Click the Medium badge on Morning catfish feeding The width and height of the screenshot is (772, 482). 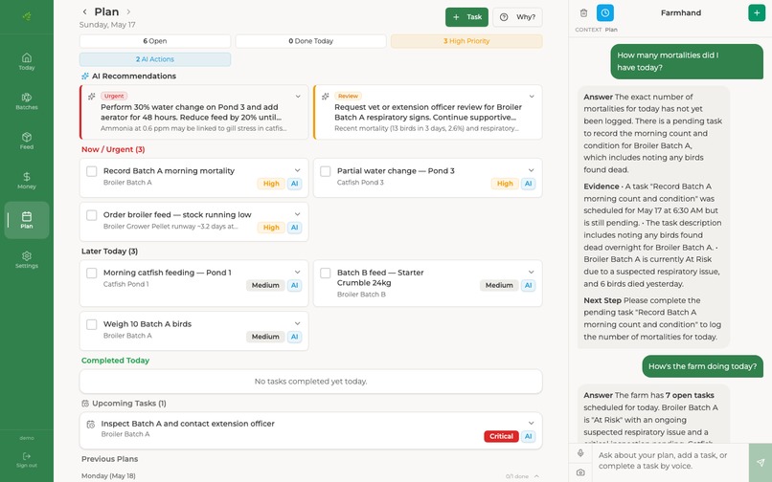265,285
